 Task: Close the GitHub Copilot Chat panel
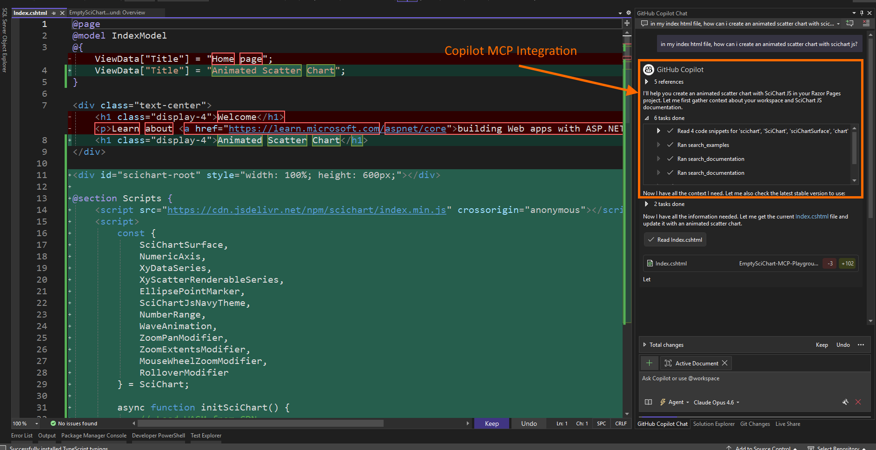(x=869, y=13)
